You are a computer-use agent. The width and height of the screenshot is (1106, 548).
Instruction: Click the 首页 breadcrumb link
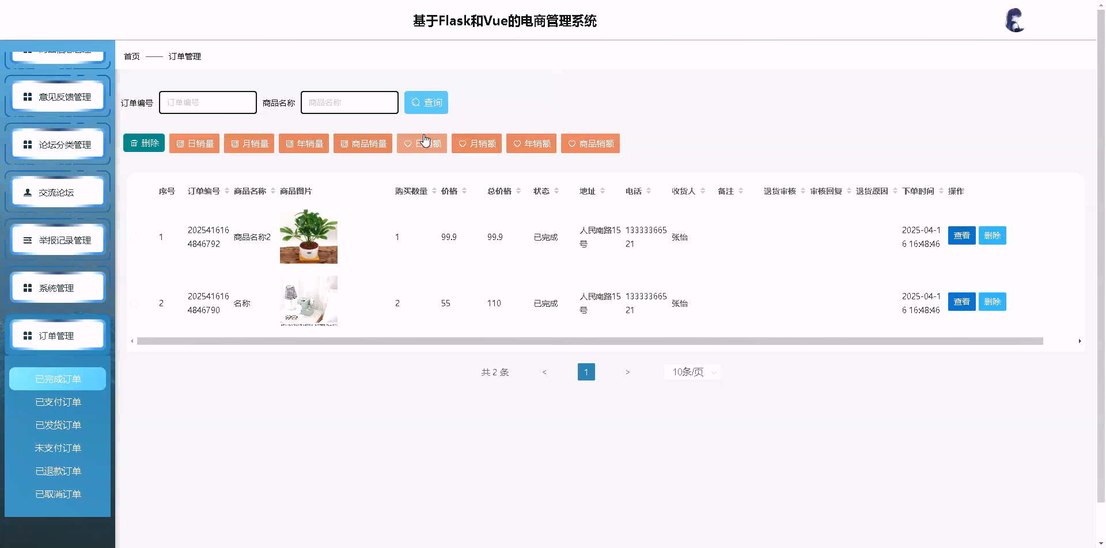(x=132, y=56)
